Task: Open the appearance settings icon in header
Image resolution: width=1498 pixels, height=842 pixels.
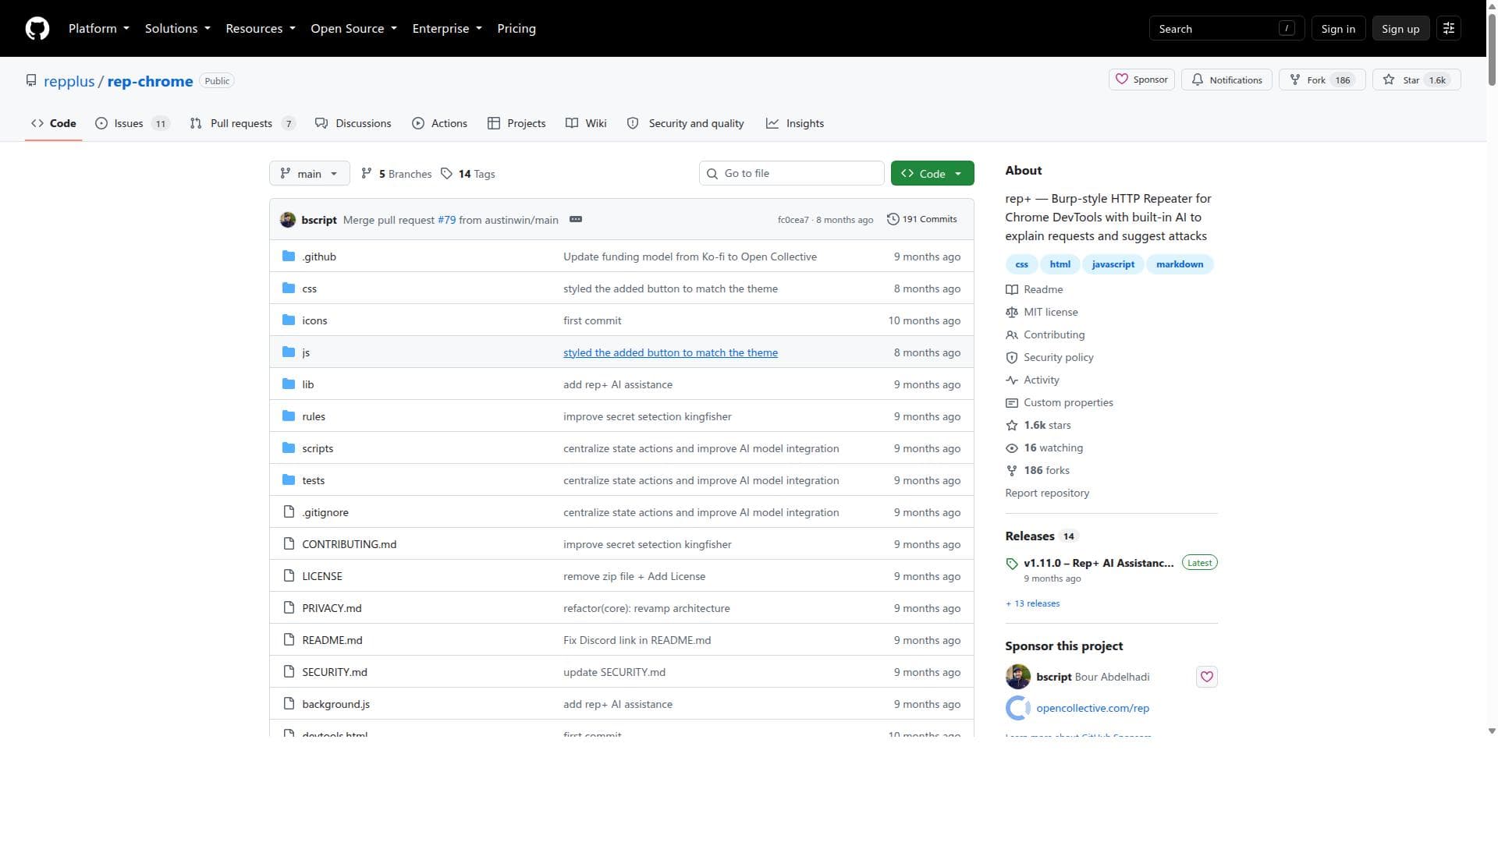Action: [1449, 29]
